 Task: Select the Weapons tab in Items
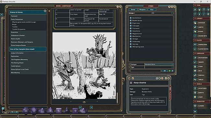142,10
